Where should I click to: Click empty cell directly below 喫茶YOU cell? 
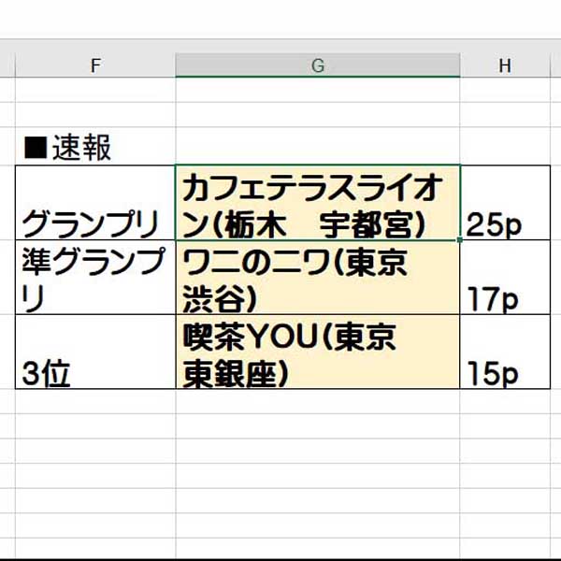pos(318,402)
